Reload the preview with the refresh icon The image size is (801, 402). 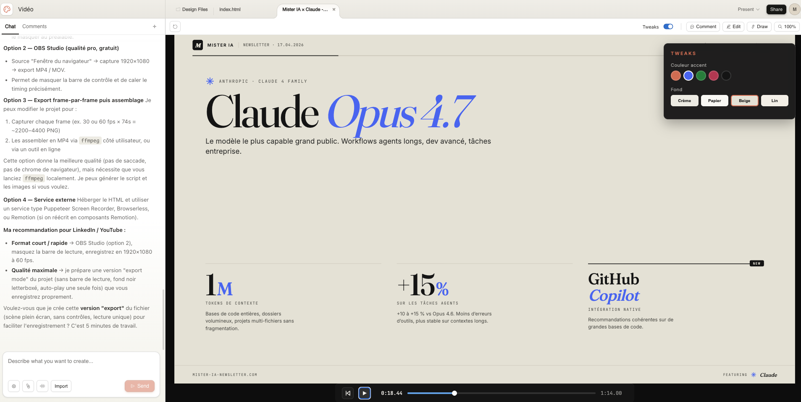(x=175, y=27)
